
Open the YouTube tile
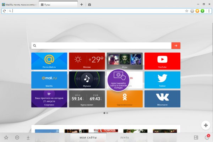point(162,61)
